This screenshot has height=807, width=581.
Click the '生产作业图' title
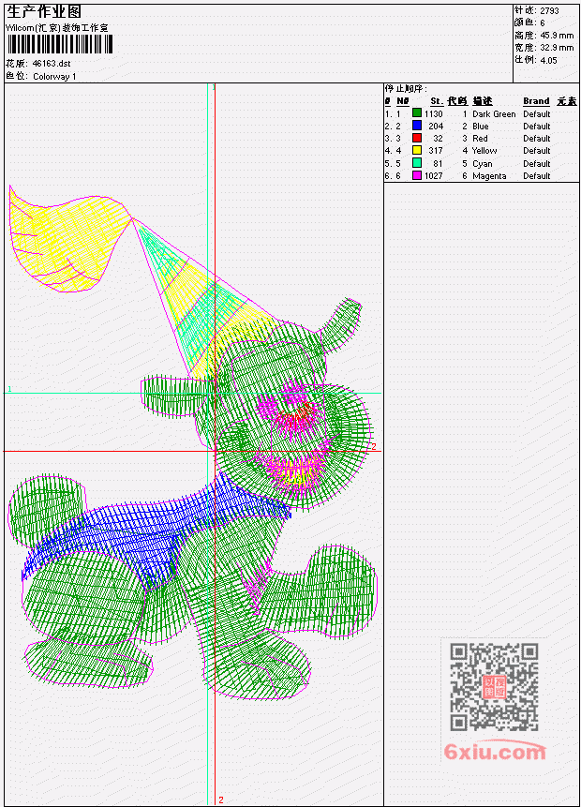44,12
